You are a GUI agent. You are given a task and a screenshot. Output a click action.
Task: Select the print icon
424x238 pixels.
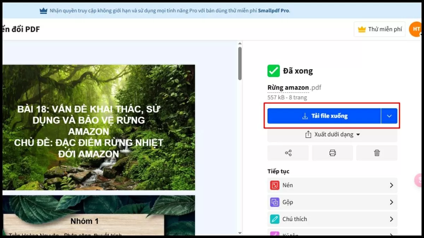point(332,153)
